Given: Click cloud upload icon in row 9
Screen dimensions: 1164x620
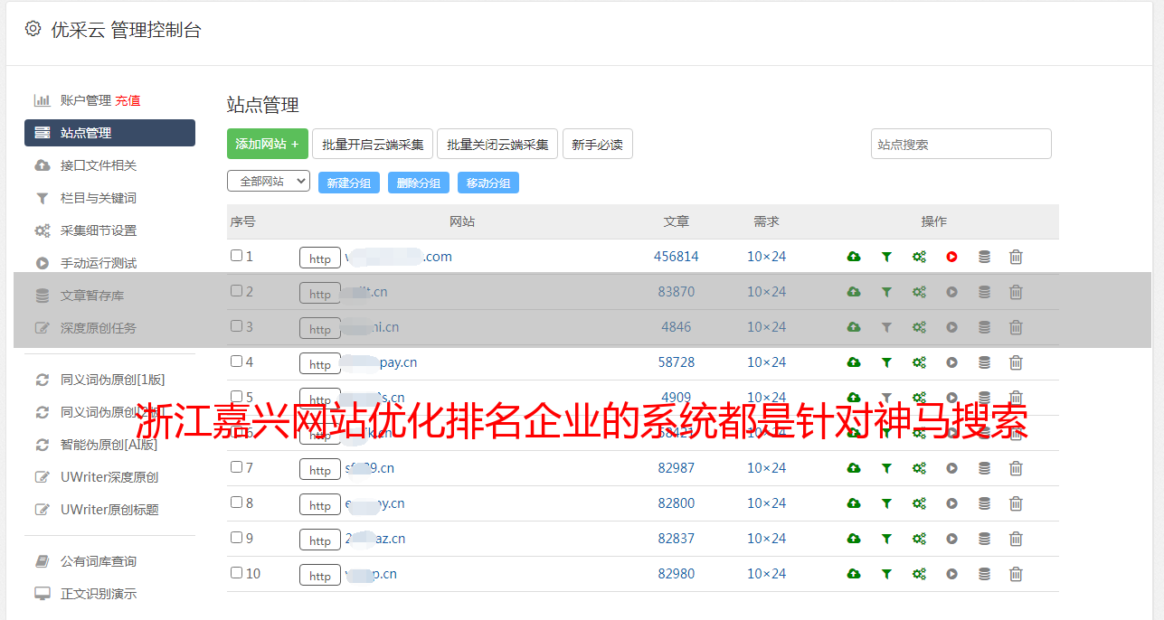Looking at the screenshot, I should pos(853,539).
